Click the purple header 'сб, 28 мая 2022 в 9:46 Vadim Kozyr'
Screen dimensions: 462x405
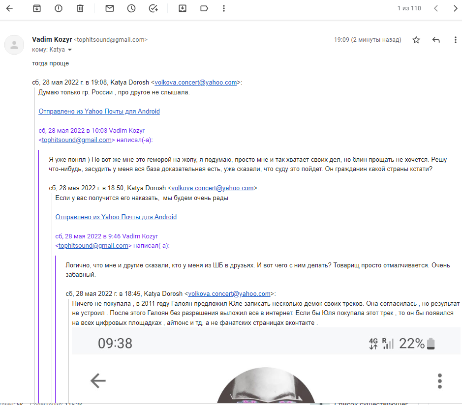tap(107, 236)
